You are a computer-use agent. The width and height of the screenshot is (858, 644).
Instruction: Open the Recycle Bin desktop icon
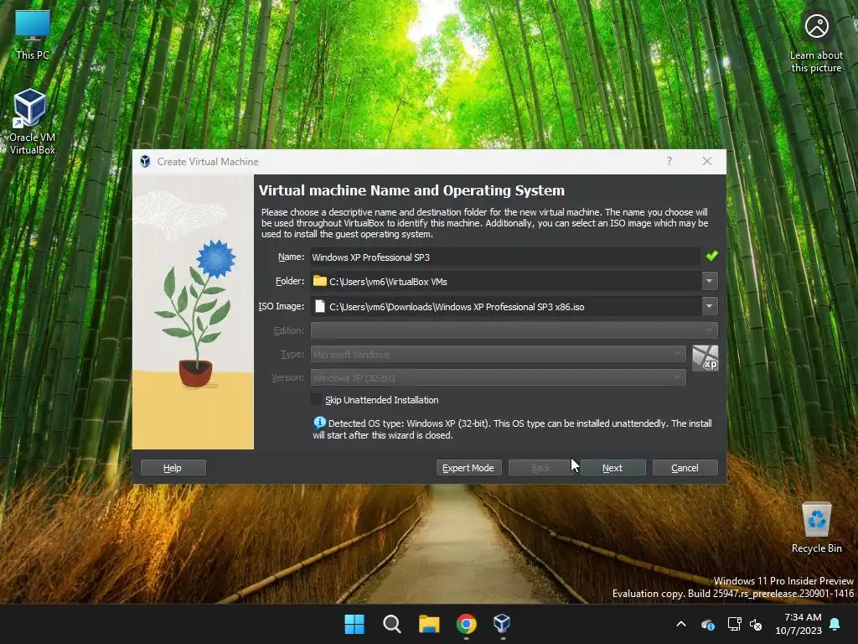pos(816,527)
